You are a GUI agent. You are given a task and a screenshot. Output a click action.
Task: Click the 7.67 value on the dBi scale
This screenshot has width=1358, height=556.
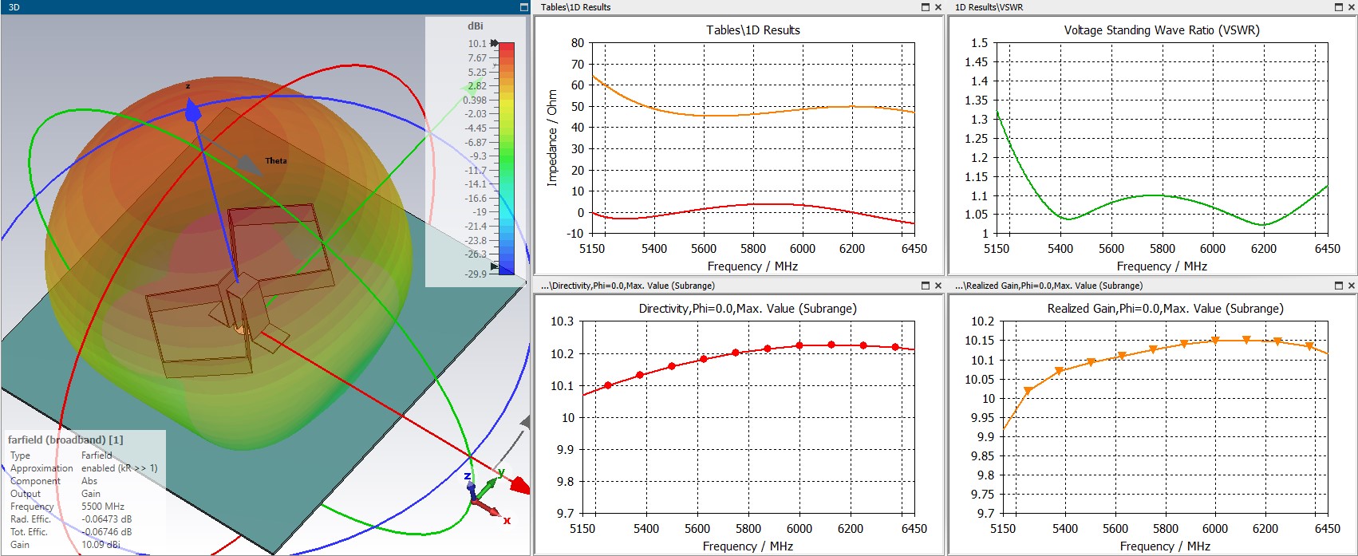[477, 58]
